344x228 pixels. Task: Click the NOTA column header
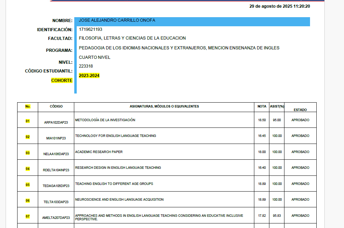(262, 106)
